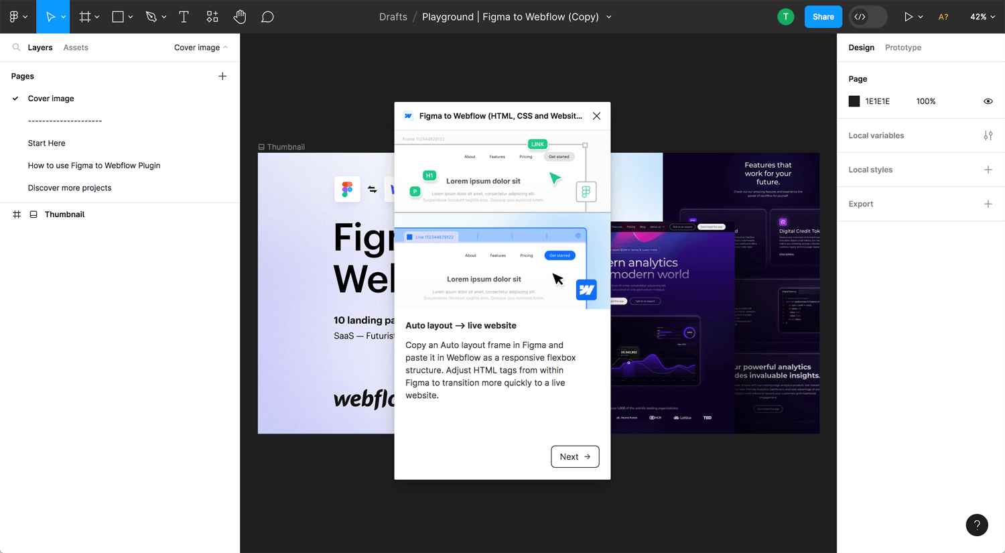The width and height of the screenshot is (1005, 553).
Task: Click the file title Playground Figma to Webflow
Action: click(x=511, y=17)
